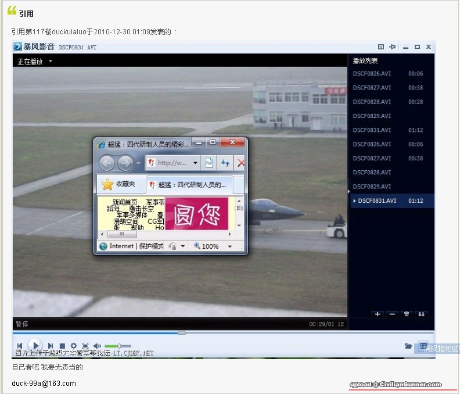Viewport: 460px width, 394px height.
Task: Remove selected item from playlist with minus
Action: click(x=391, y=314)
